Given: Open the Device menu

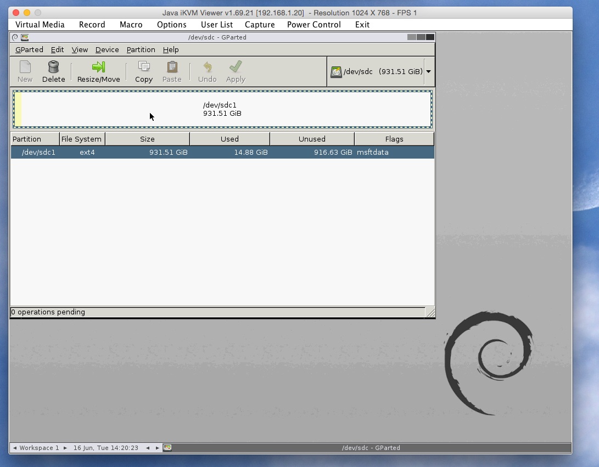Looking at the screenshot, I should 107,49.
